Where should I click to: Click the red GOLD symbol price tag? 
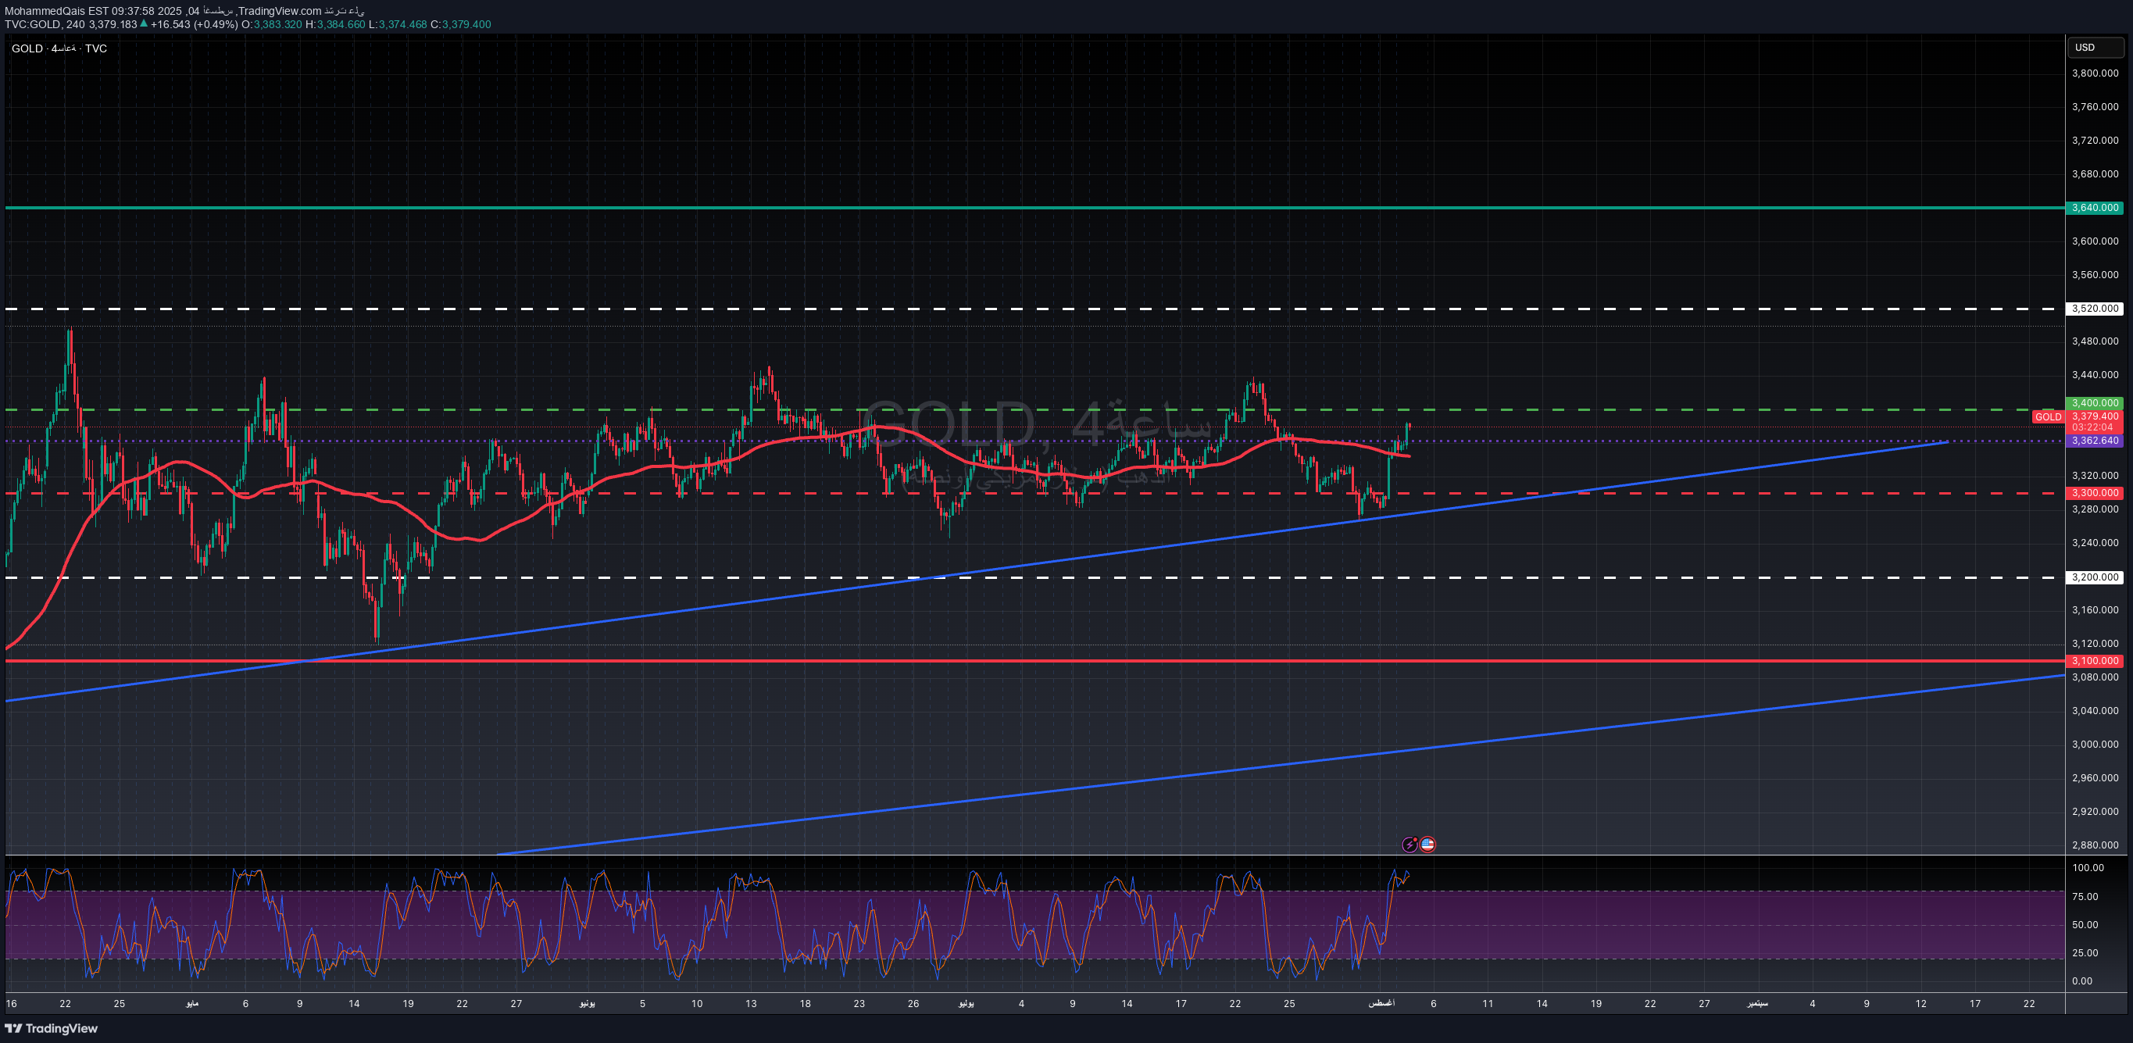click(x=2049, y=416)
